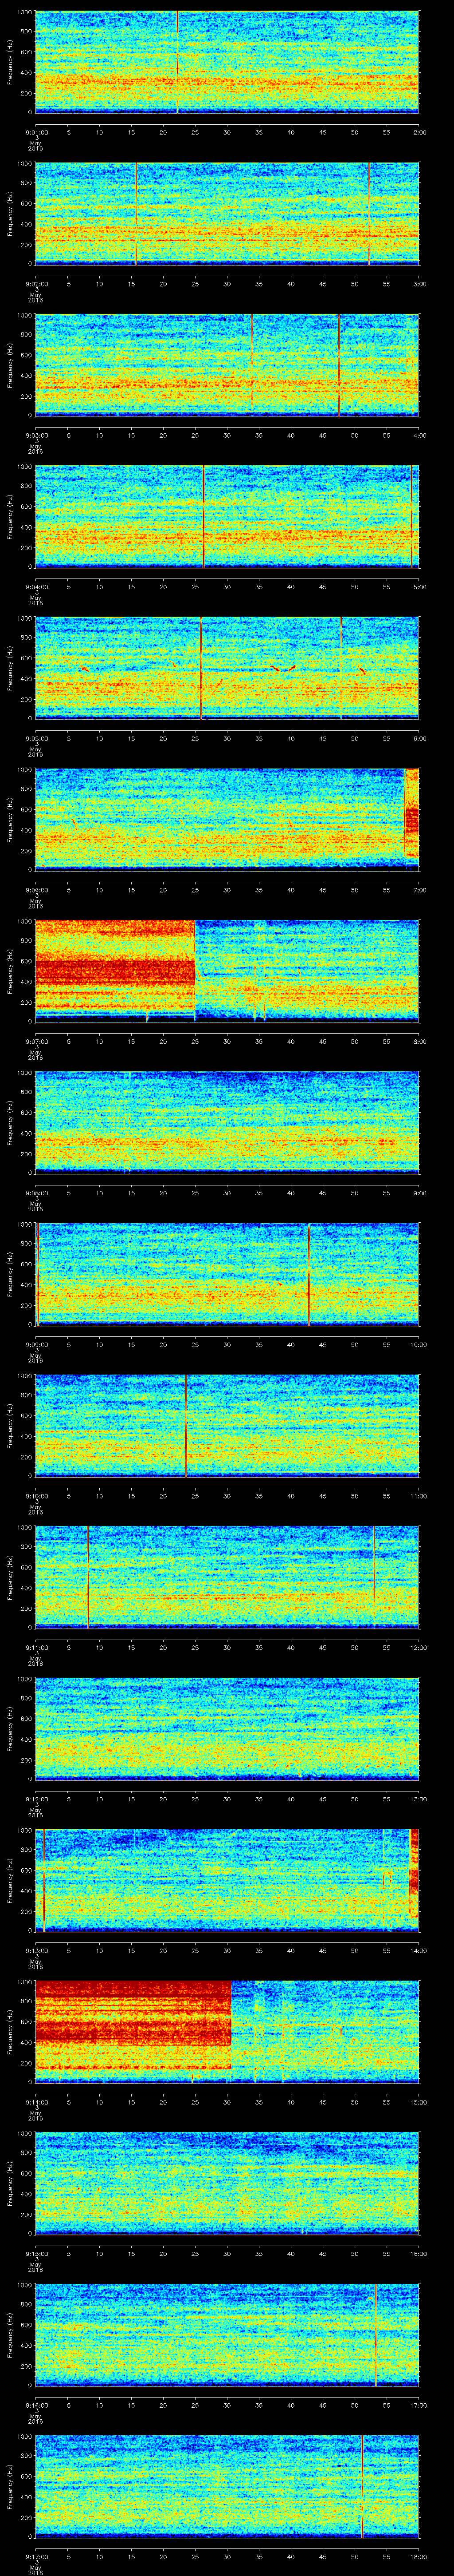Click the "9:05:00" start time label

pos(36,738)
